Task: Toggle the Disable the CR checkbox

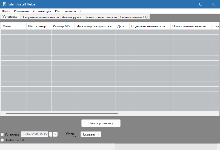Action: 2,140
